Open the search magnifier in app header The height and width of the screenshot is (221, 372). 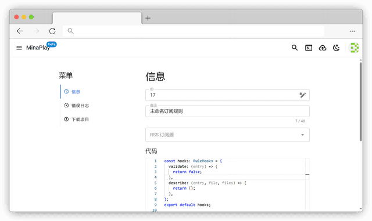point(295,48)
